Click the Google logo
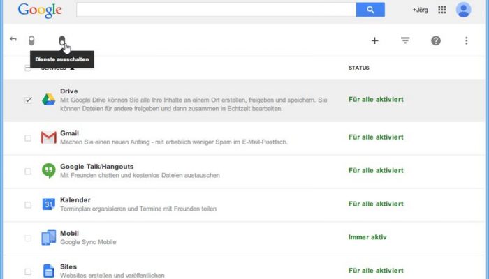489x279 pixels. click(x=40, y=10)
